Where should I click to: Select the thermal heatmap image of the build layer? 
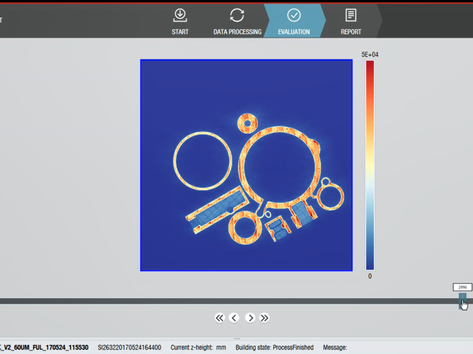(246, 165)
